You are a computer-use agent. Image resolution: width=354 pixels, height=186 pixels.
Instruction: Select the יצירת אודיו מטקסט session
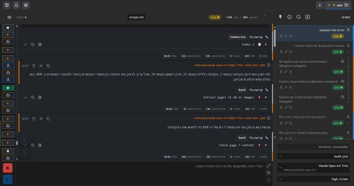coord(315,33)
